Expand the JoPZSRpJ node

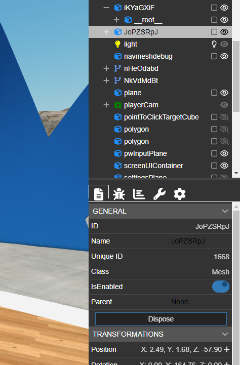click(x=106, y=32)
